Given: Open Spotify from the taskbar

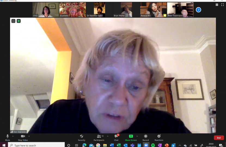Looking at the screenshot, I should pos(153,145).
